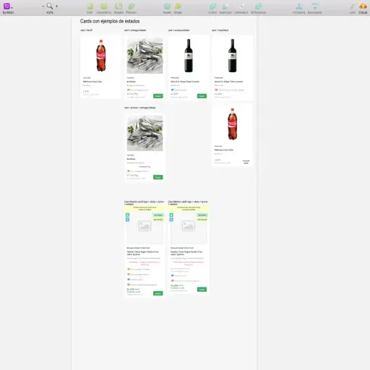Viewport: 370px width, 370px height.
Task: Click yellow tag label on right maximum card
Action: [x=202, y=220]
